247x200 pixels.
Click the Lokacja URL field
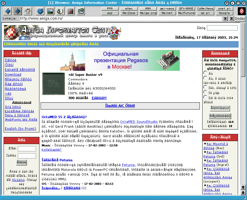click(121, 18)
